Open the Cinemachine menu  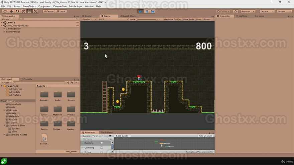[x=60, y=6]
